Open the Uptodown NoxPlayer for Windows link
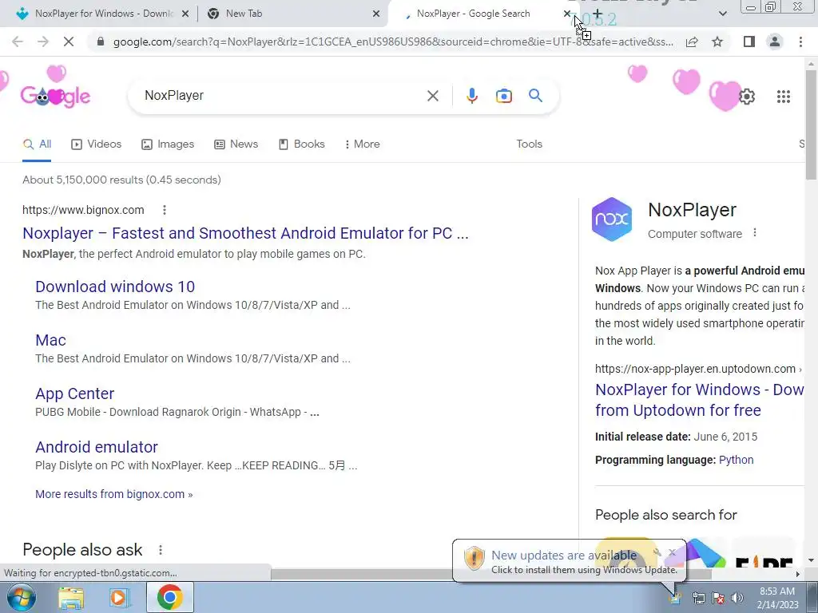The height and width of the screenshot is (613, 818). pos(699,400)
